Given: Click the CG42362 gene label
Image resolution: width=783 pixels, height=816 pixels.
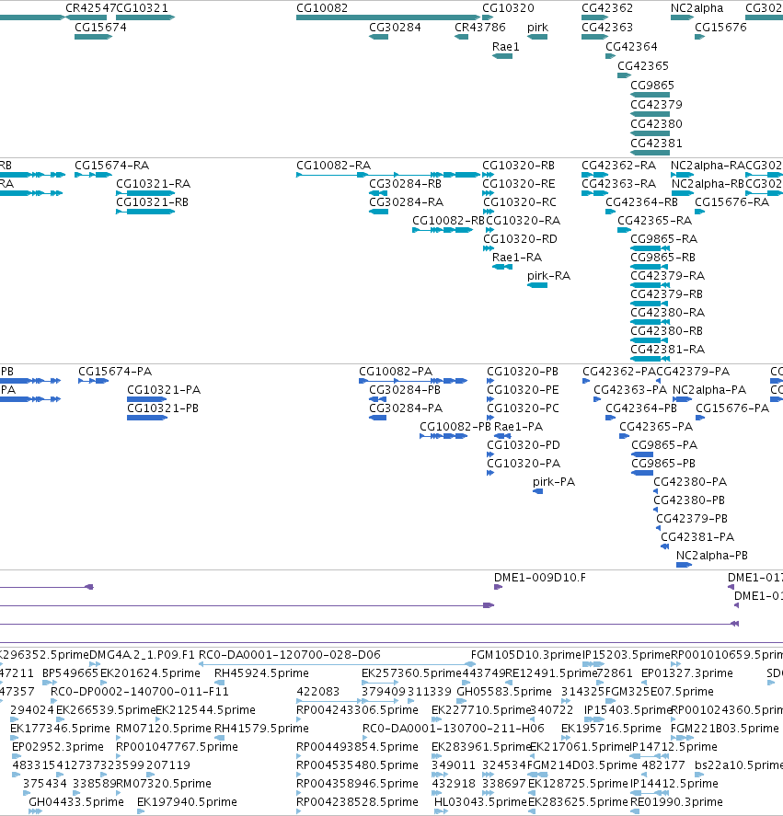Looking at the screenshot, I should 607,7.
